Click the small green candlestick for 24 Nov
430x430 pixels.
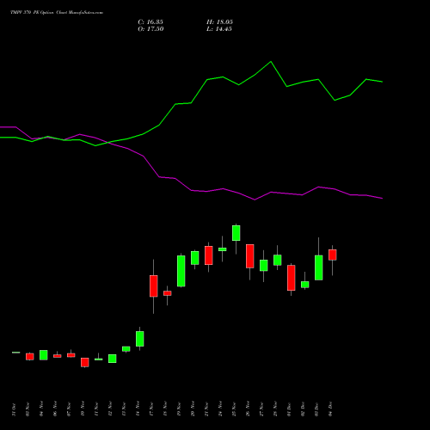[x=223, y=249]
